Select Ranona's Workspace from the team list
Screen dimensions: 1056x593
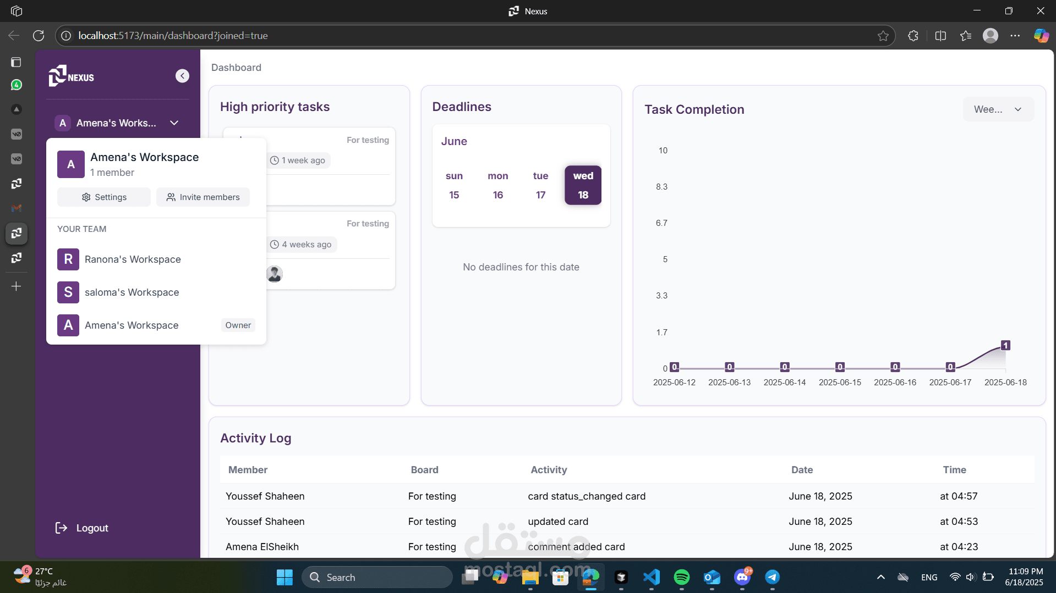[133, 259]
